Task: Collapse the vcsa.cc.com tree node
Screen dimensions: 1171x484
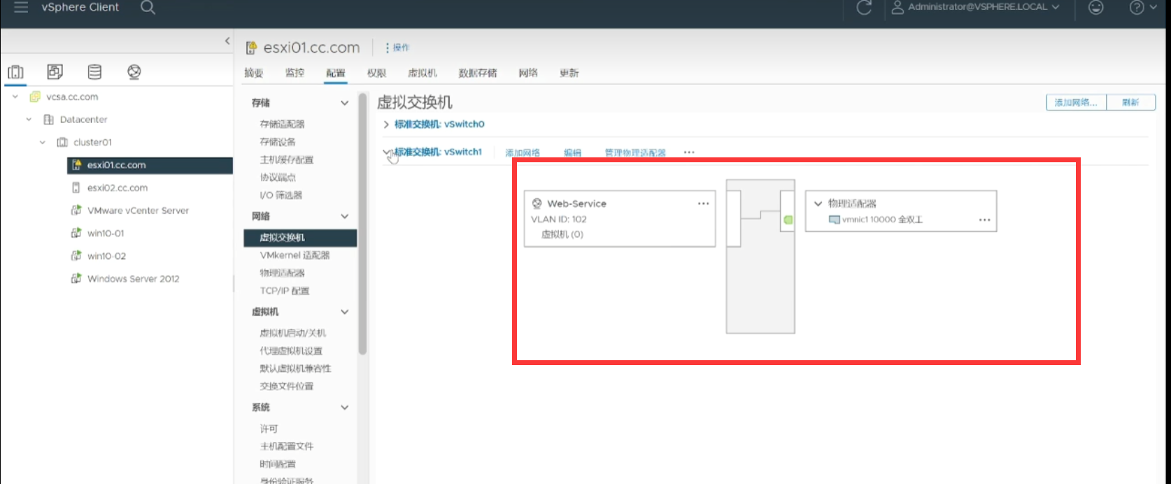Action: 15,97
